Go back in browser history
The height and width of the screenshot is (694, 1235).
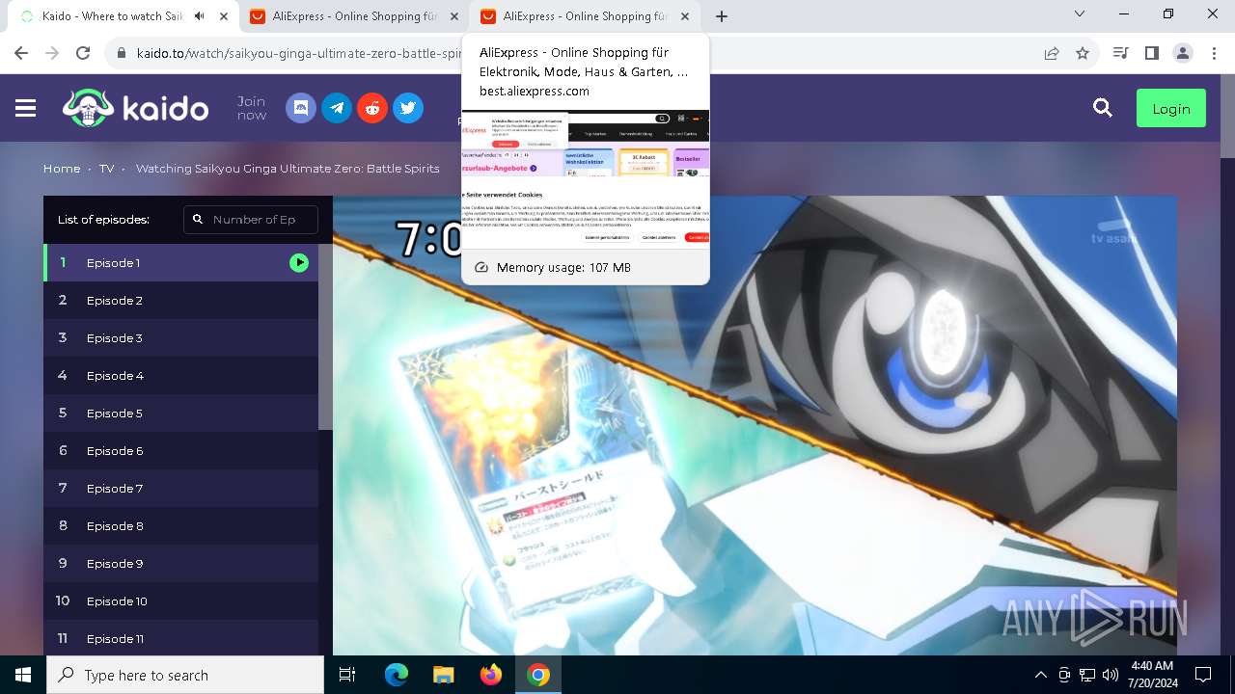pyautogui.click(x=21, y=53)
